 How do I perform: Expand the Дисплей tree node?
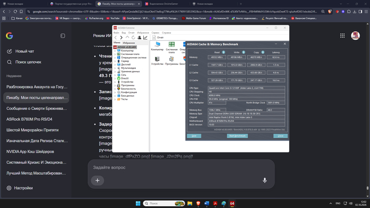click(x=115, y=64)
